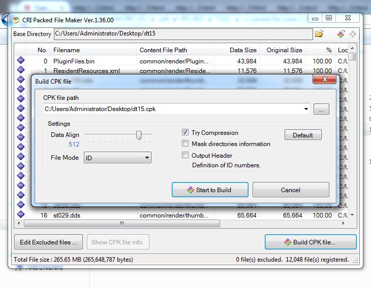
Task: Click the 65,664 Data Size cell of st029.dds
Action: pos(247,215)
